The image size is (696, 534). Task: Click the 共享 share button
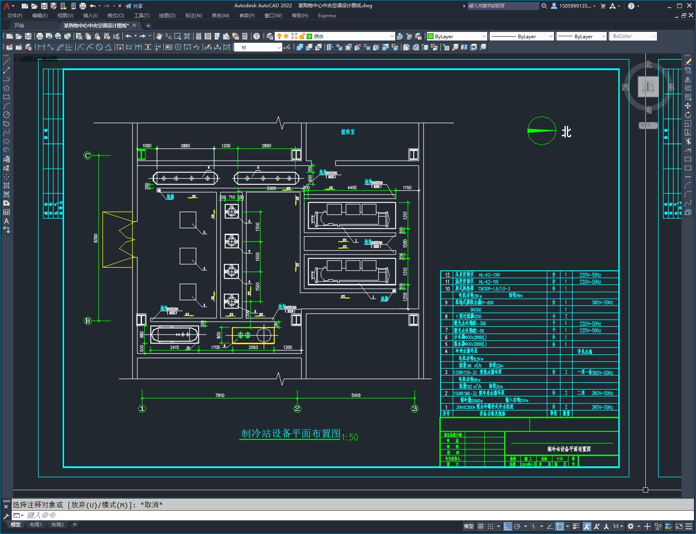[x=134, y=6]
